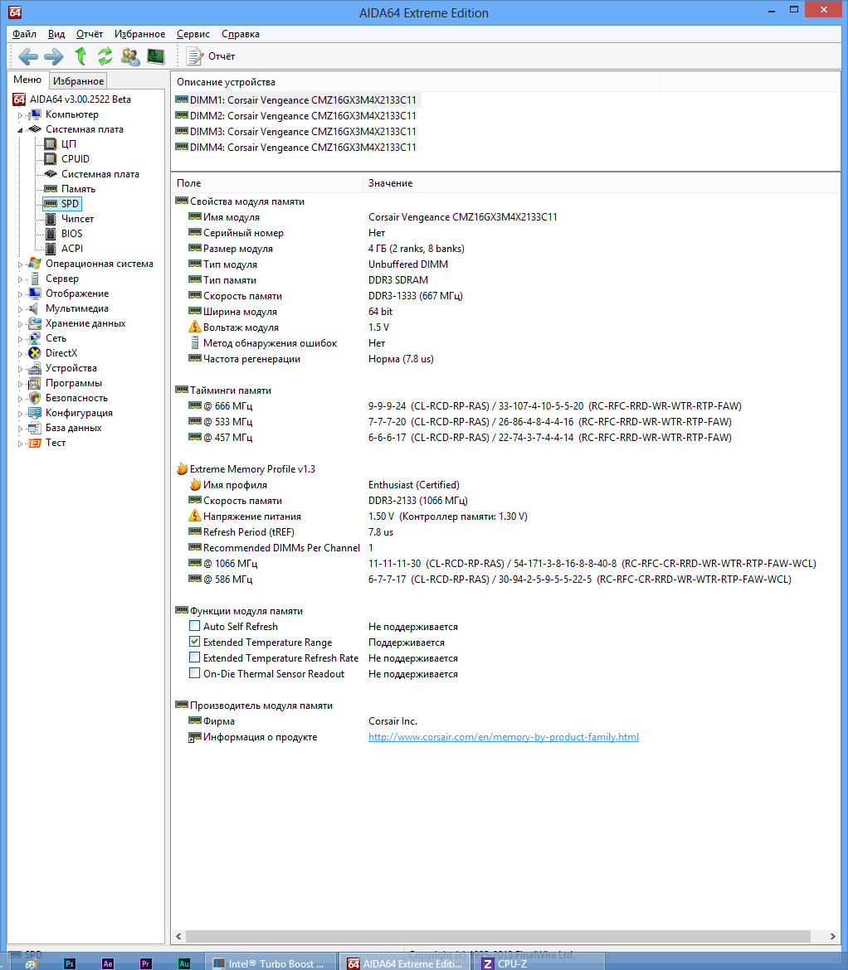Click the DirectX category icon

[36, 353]
